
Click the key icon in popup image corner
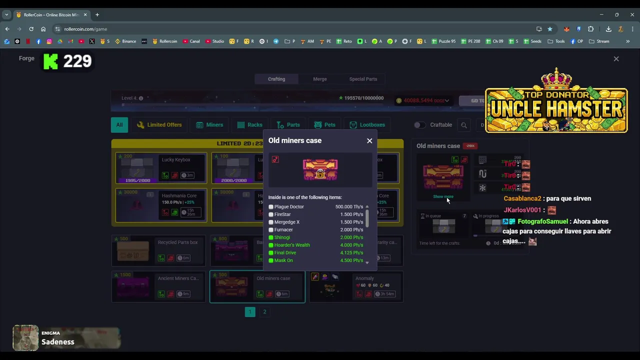(275, 159)
